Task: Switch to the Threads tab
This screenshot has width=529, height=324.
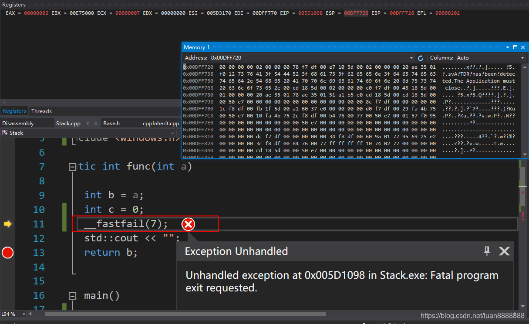Action: coord(41,111)
